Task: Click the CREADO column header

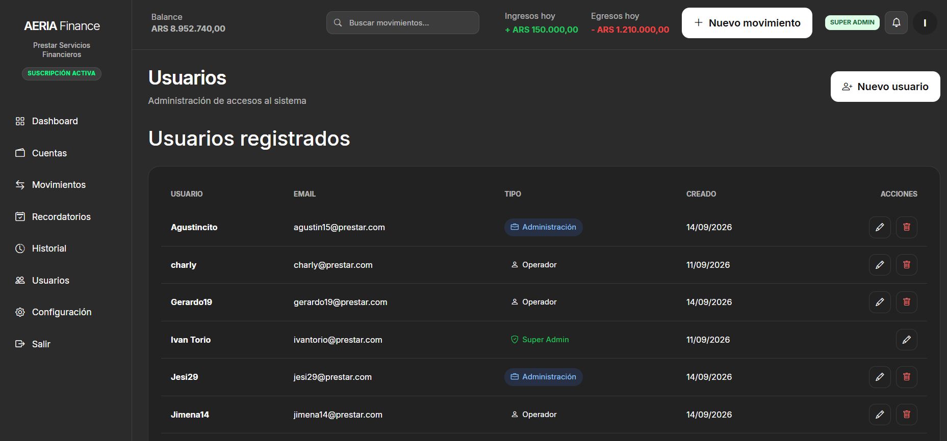Action: click(701, 194)
